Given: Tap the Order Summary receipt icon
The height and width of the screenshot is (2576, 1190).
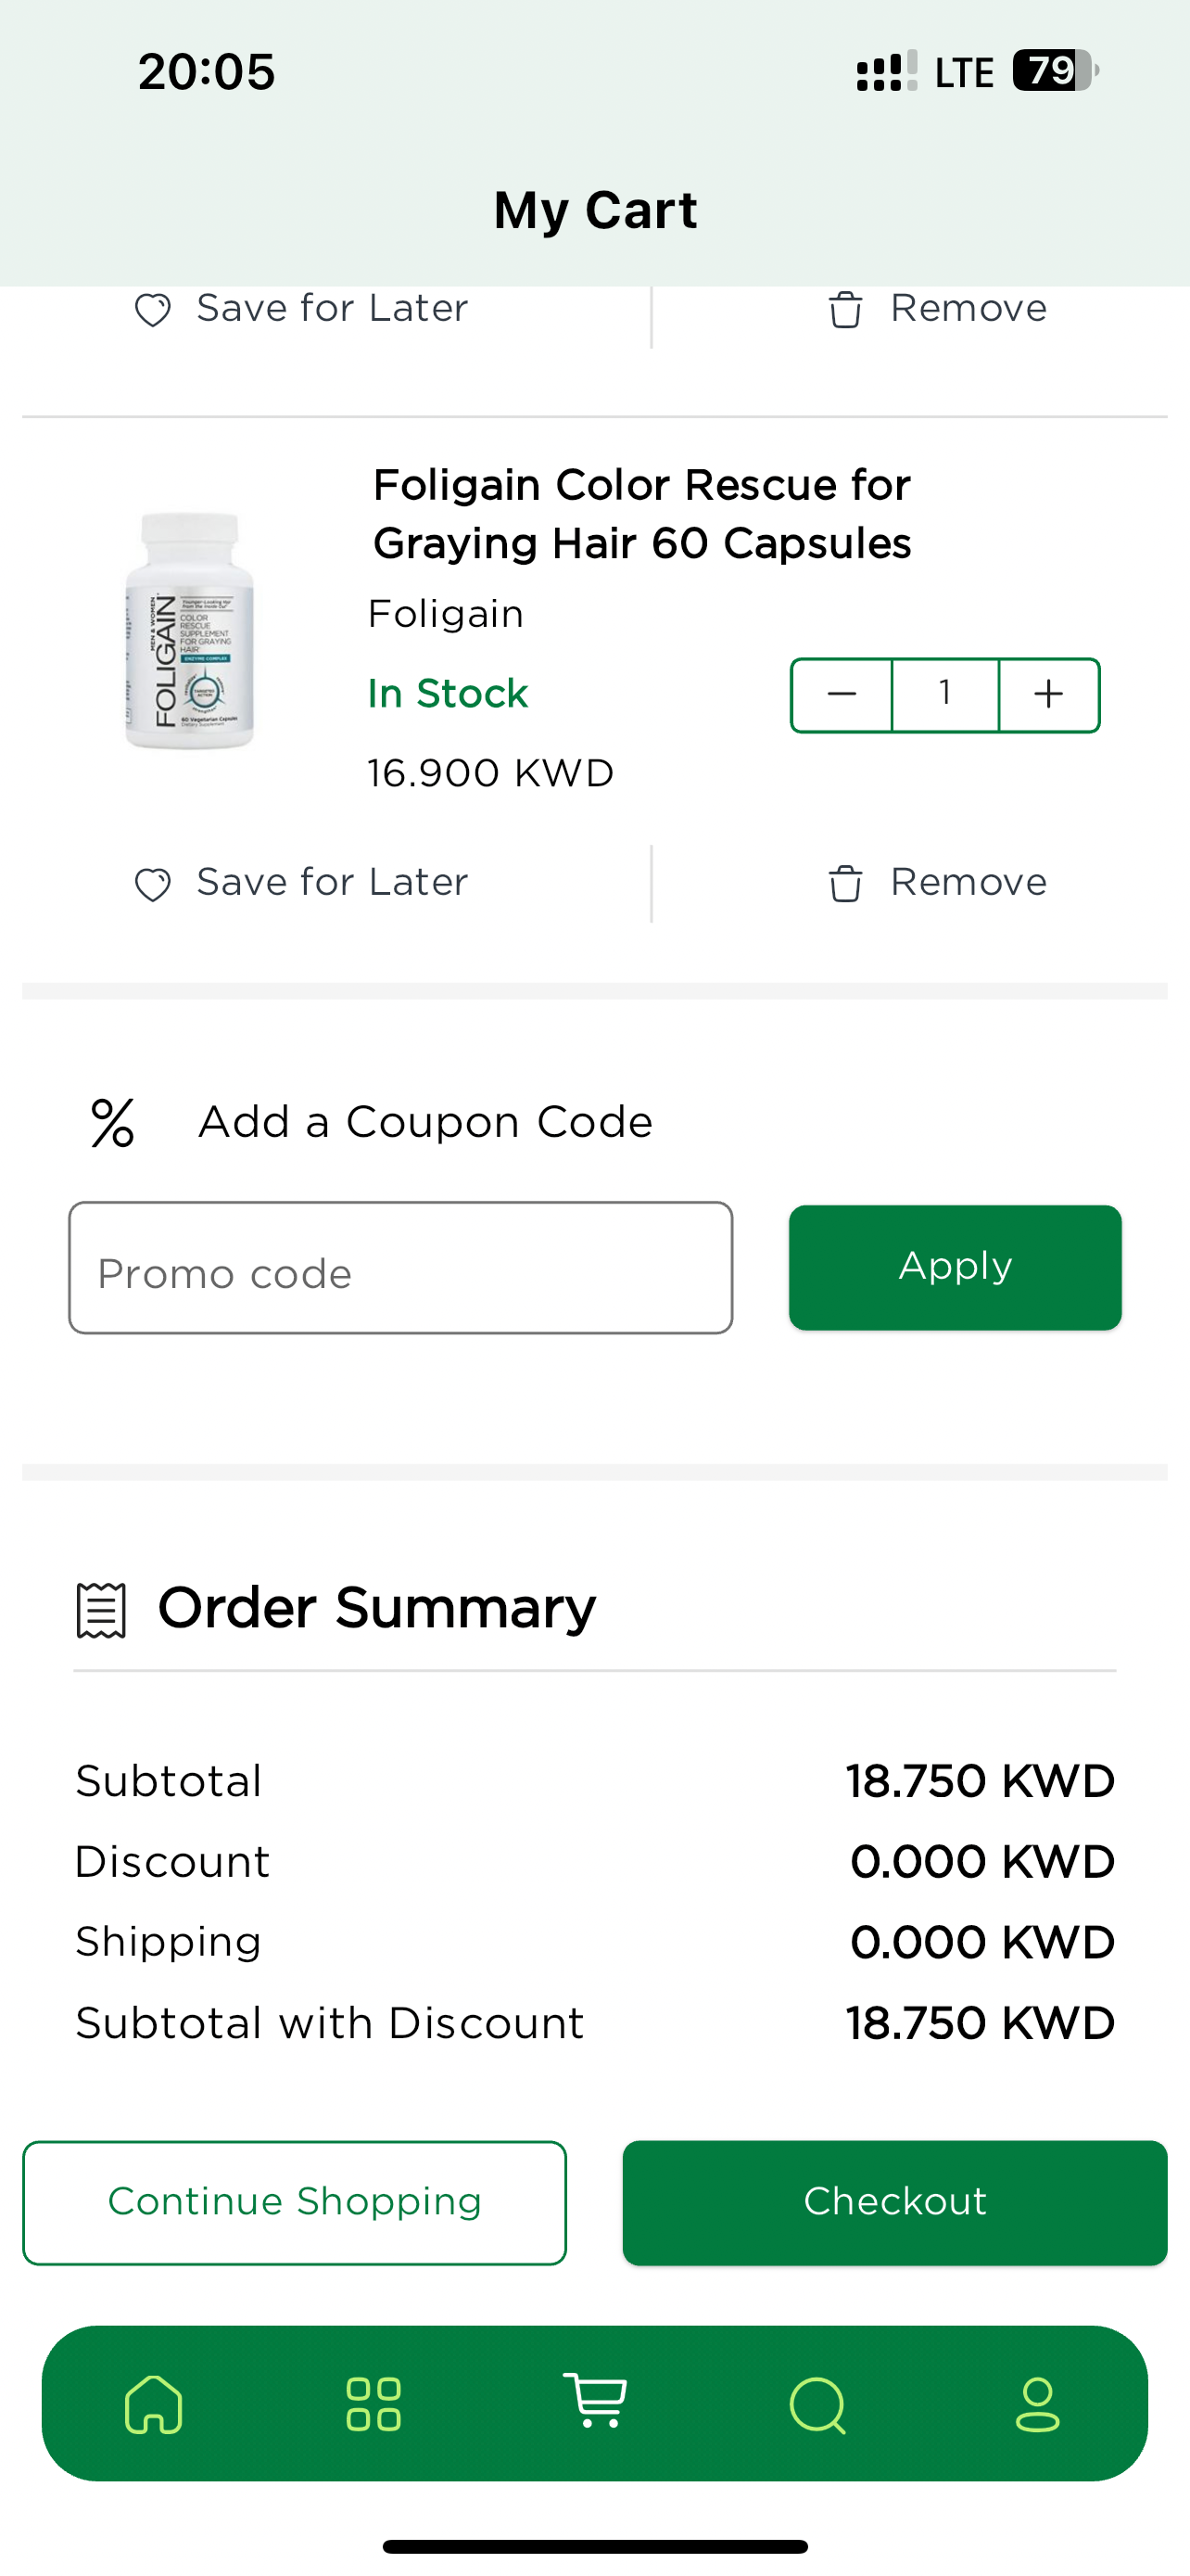Looking at the screenshot, I should click(x=101, y=1610).
